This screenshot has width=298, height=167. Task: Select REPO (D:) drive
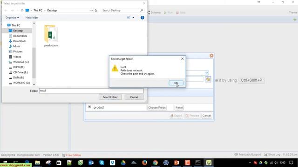pyautogui.click(x=19, y=67)
